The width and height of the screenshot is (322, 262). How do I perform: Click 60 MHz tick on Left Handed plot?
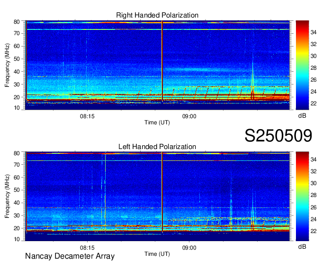17,178
